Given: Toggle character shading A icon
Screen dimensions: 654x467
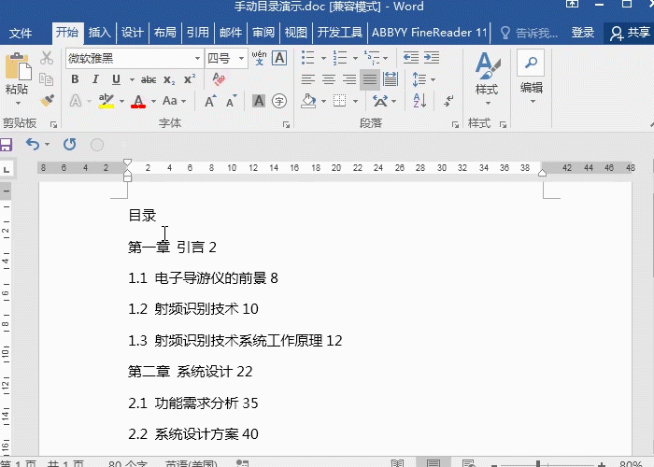Looking at the screenshot, I should [259, 101].
